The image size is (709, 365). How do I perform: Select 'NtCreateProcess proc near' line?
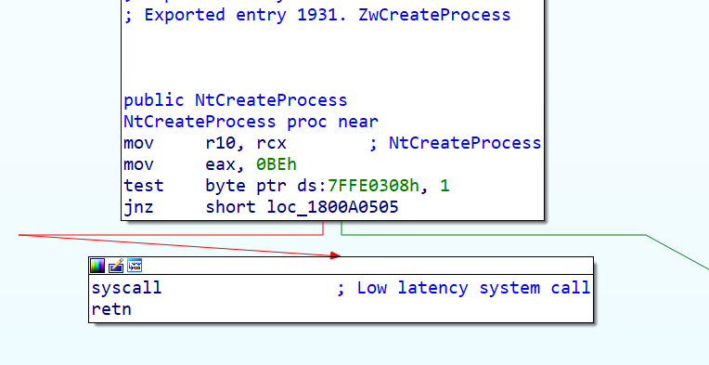tap(251, 122)
